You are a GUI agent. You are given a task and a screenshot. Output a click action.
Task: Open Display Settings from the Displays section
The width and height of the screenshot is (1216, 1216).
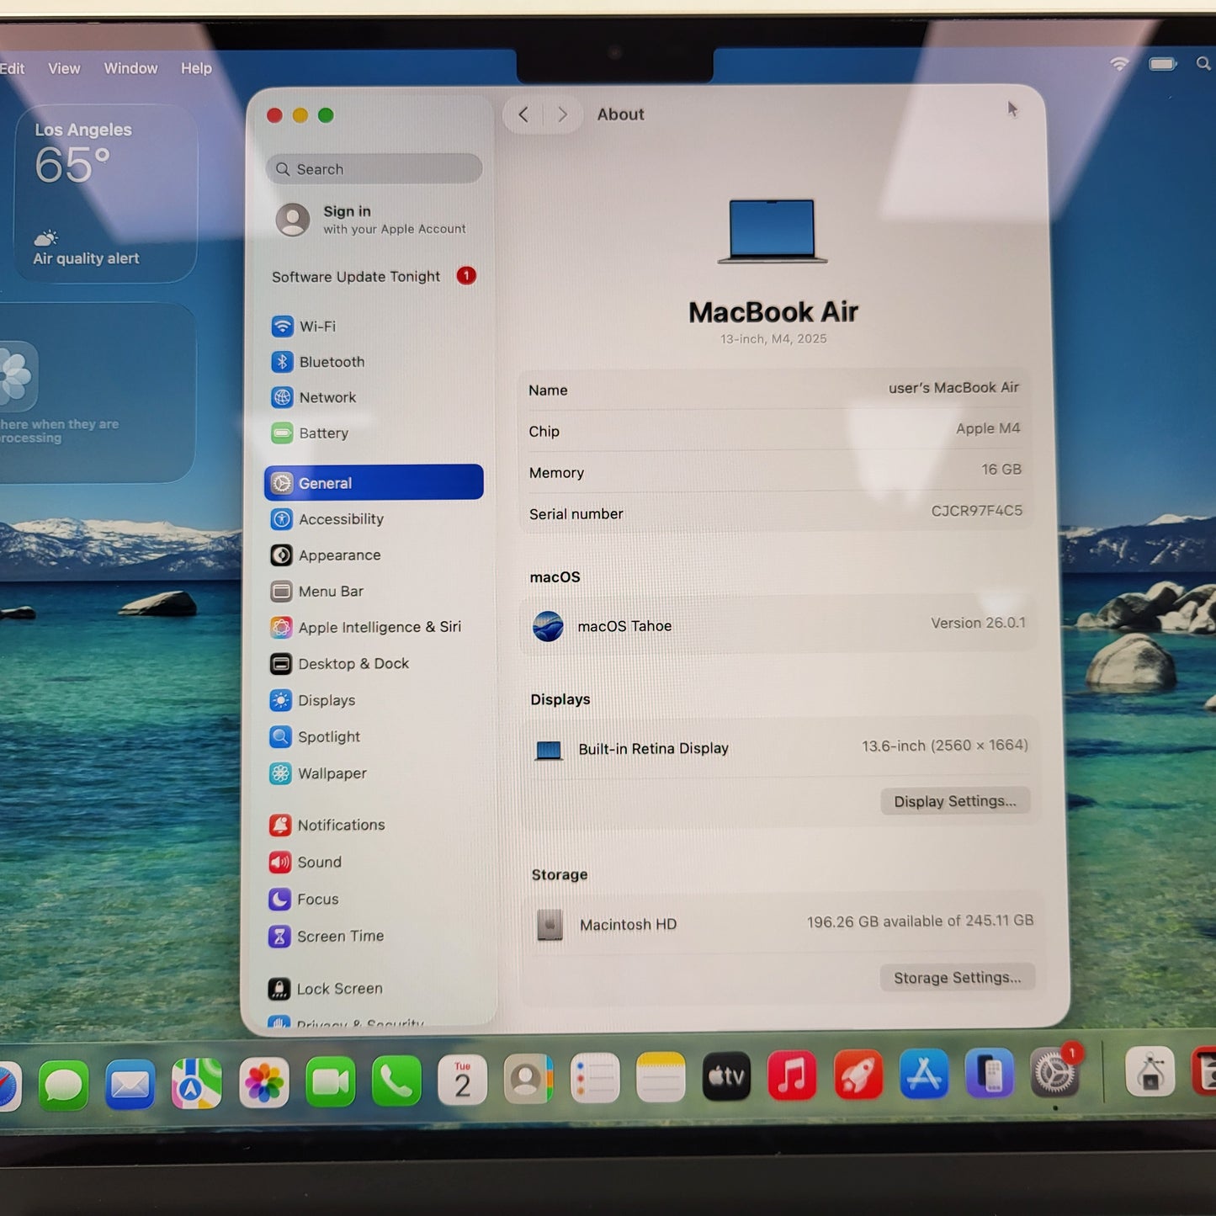click(955, 800)
